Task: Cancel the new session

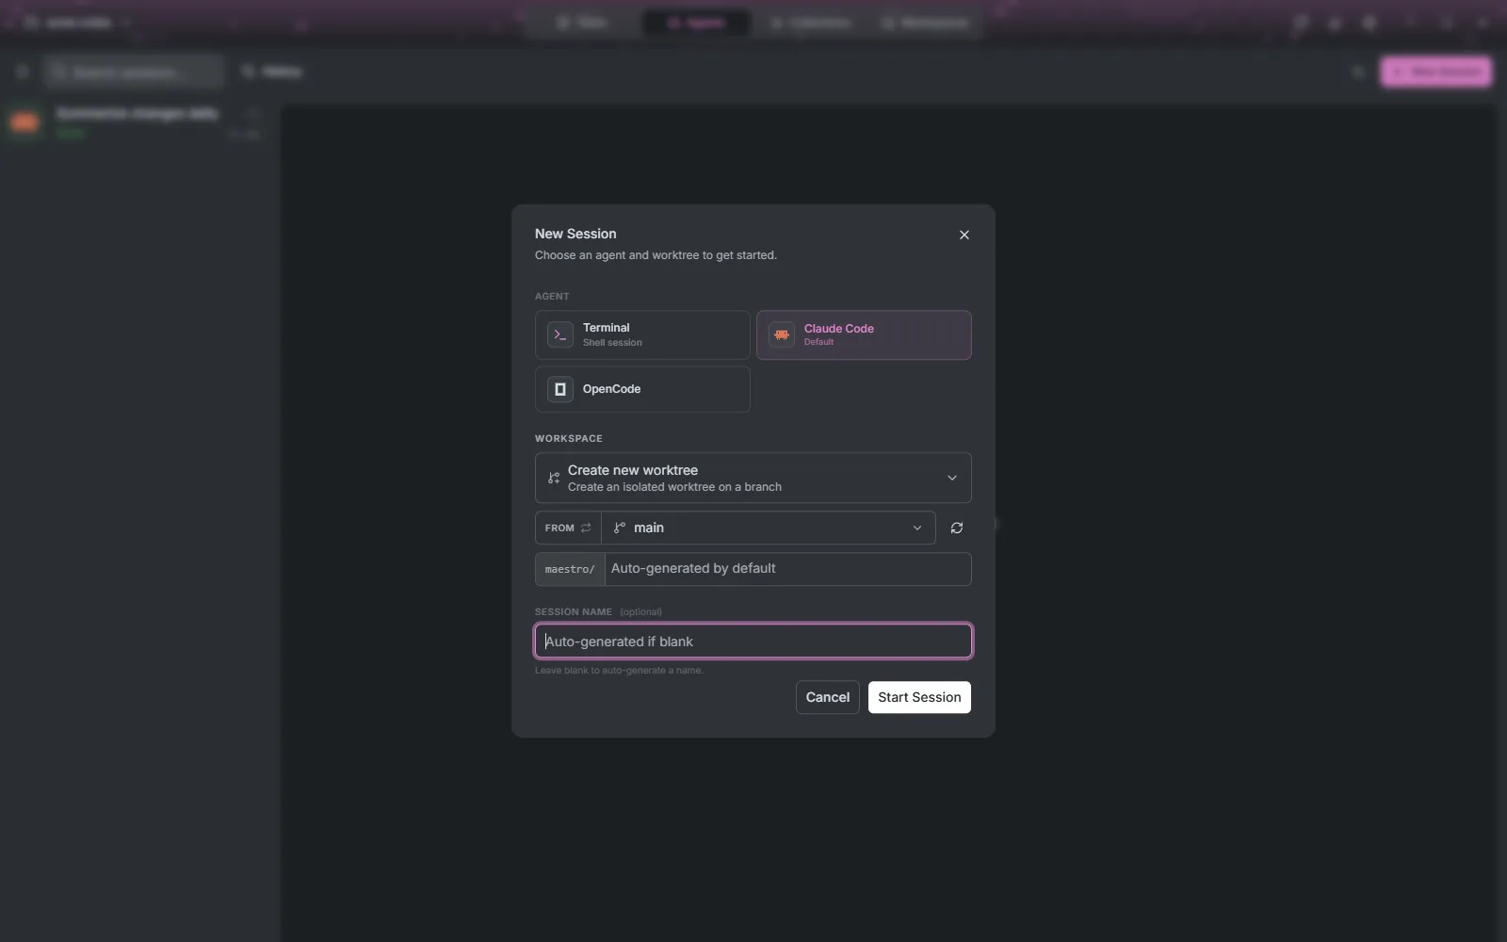Action: click(x=827, y=697)
